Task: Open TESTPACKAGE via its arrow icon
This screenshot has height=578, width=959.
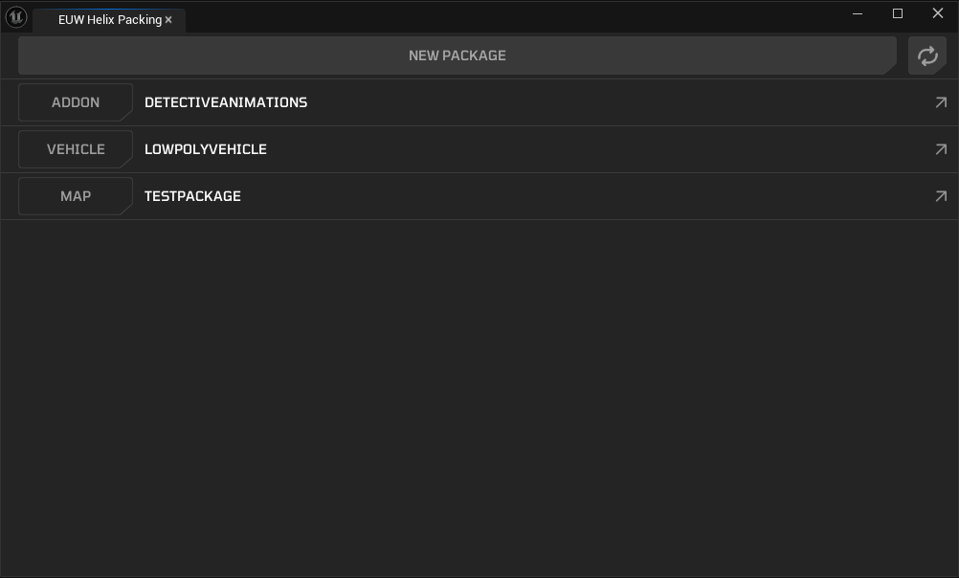Action: [x=941, y=196]
